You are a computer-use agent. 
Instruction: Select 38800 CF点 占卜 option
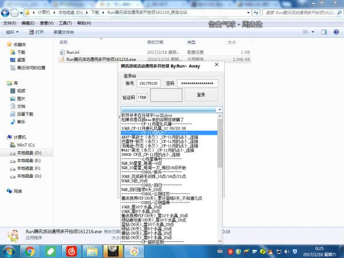coord(169,154)
